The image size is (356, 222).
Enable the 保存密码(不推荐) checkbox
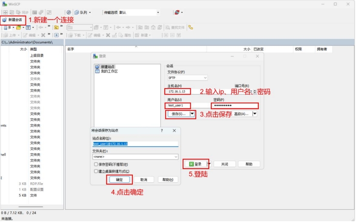coord(96,164)
